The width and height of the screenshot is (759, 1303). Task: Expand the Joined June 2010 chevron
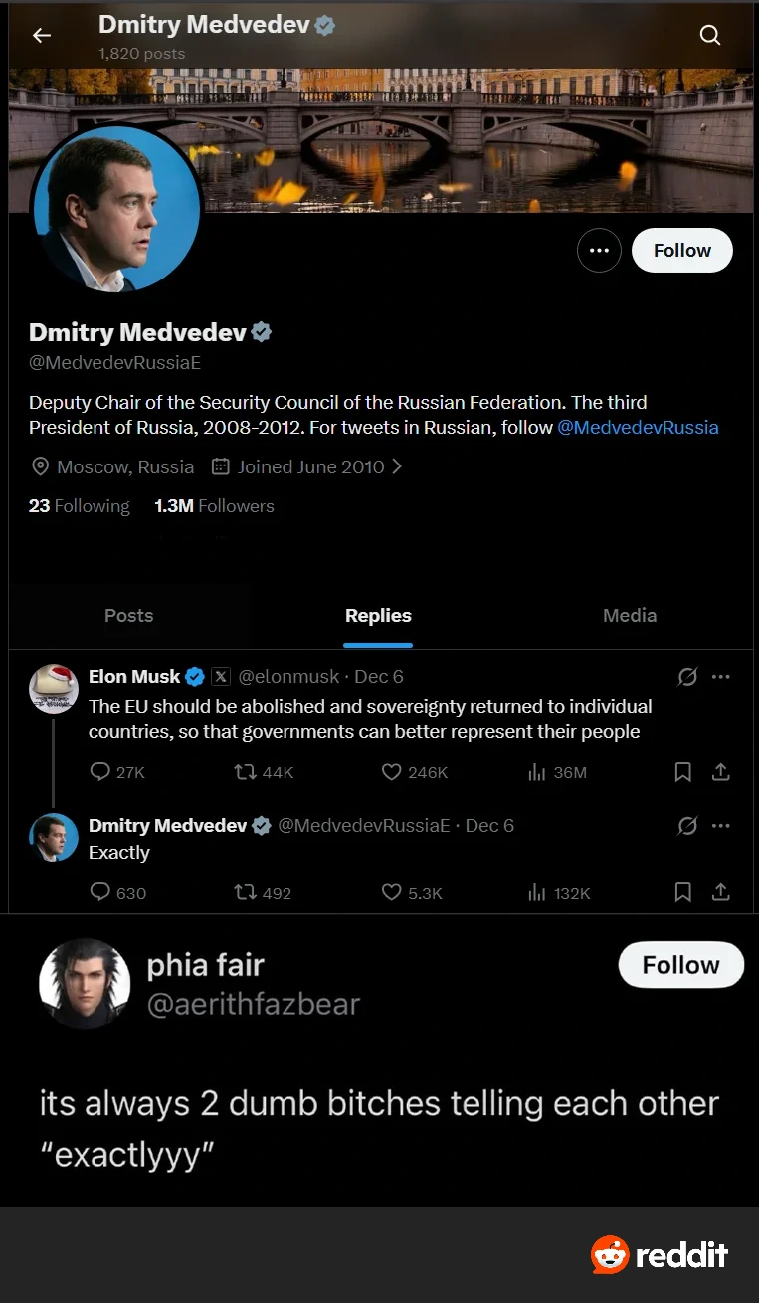click(398, 466)
